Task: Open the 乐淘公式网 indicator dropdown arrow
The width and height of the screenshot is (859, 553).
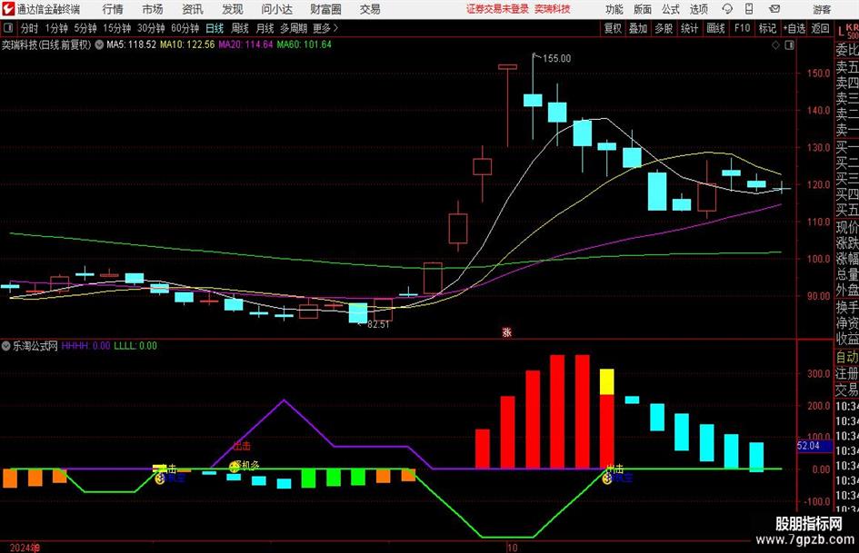Action: (x=6, y=345)
